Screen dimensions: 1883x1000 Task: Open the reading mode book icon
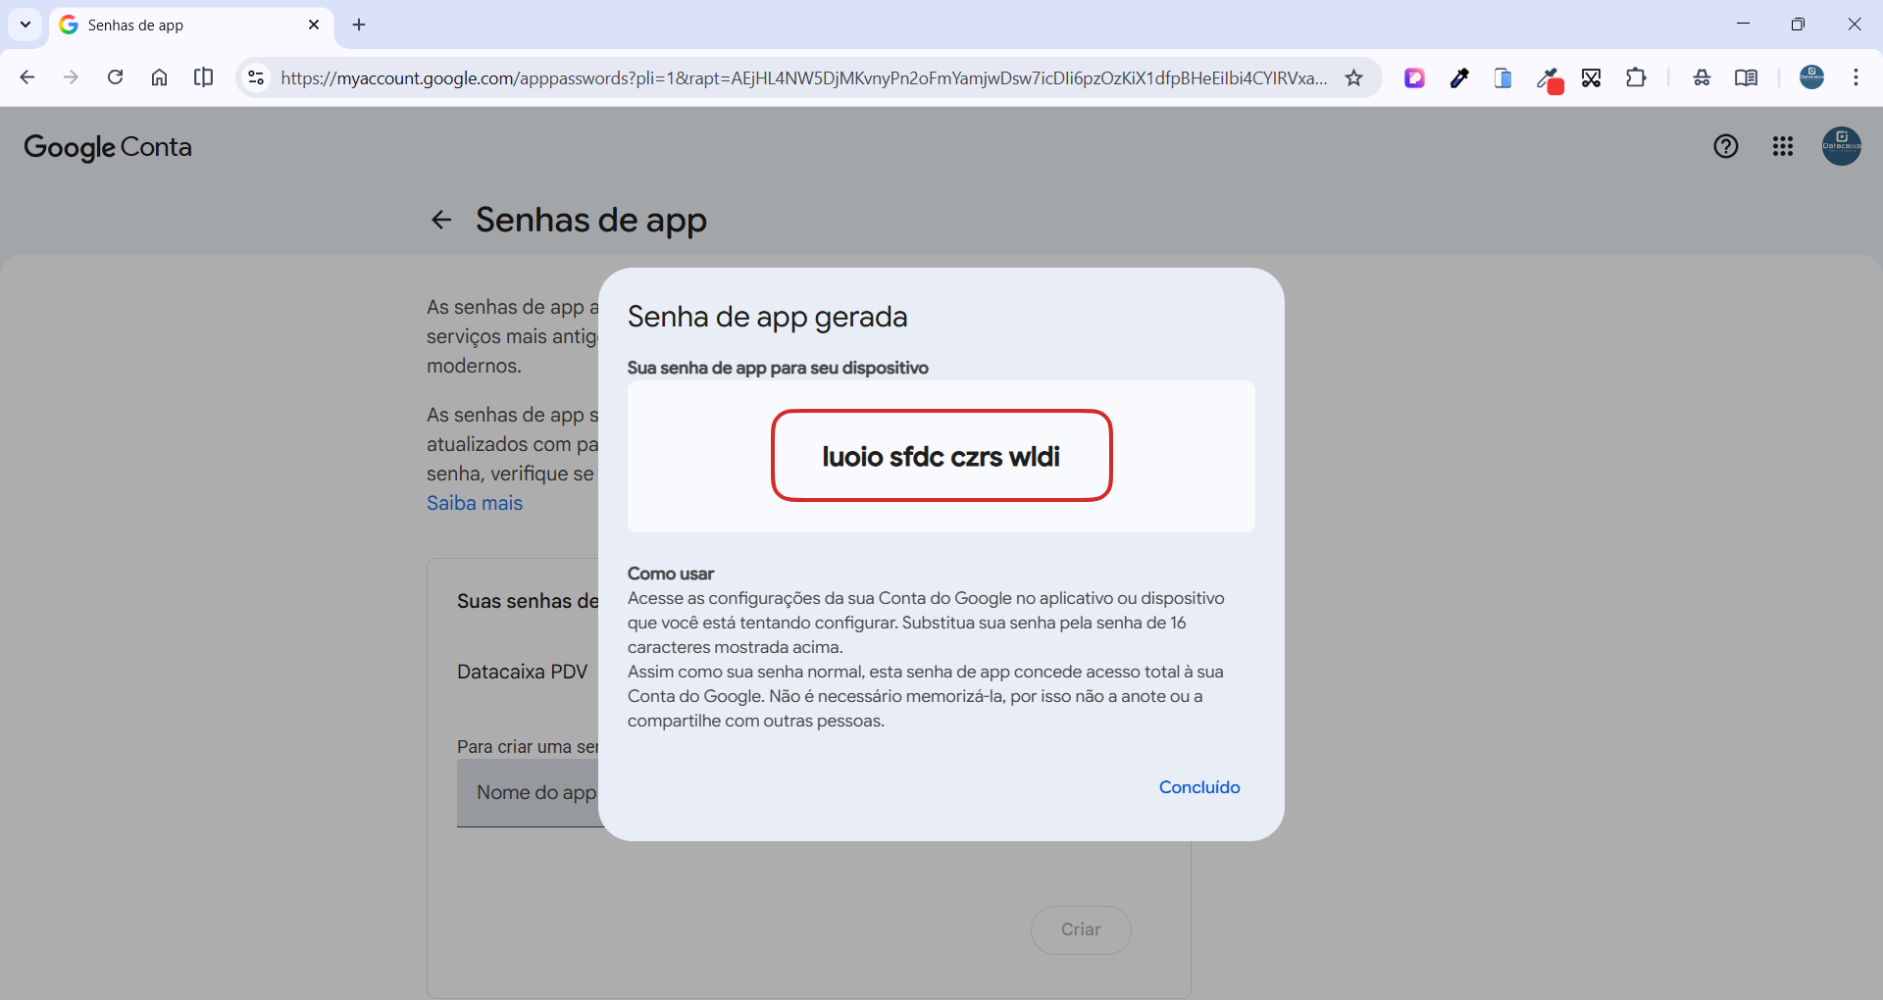tap(1746, 77)
